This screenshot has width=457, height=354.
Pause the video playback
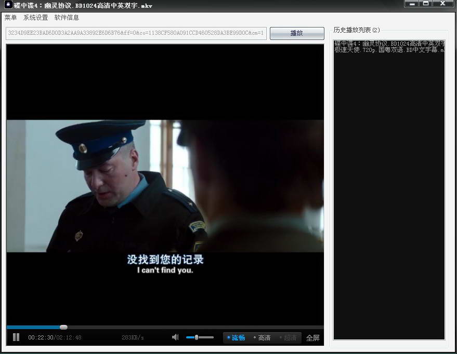[x=16, y=337]
